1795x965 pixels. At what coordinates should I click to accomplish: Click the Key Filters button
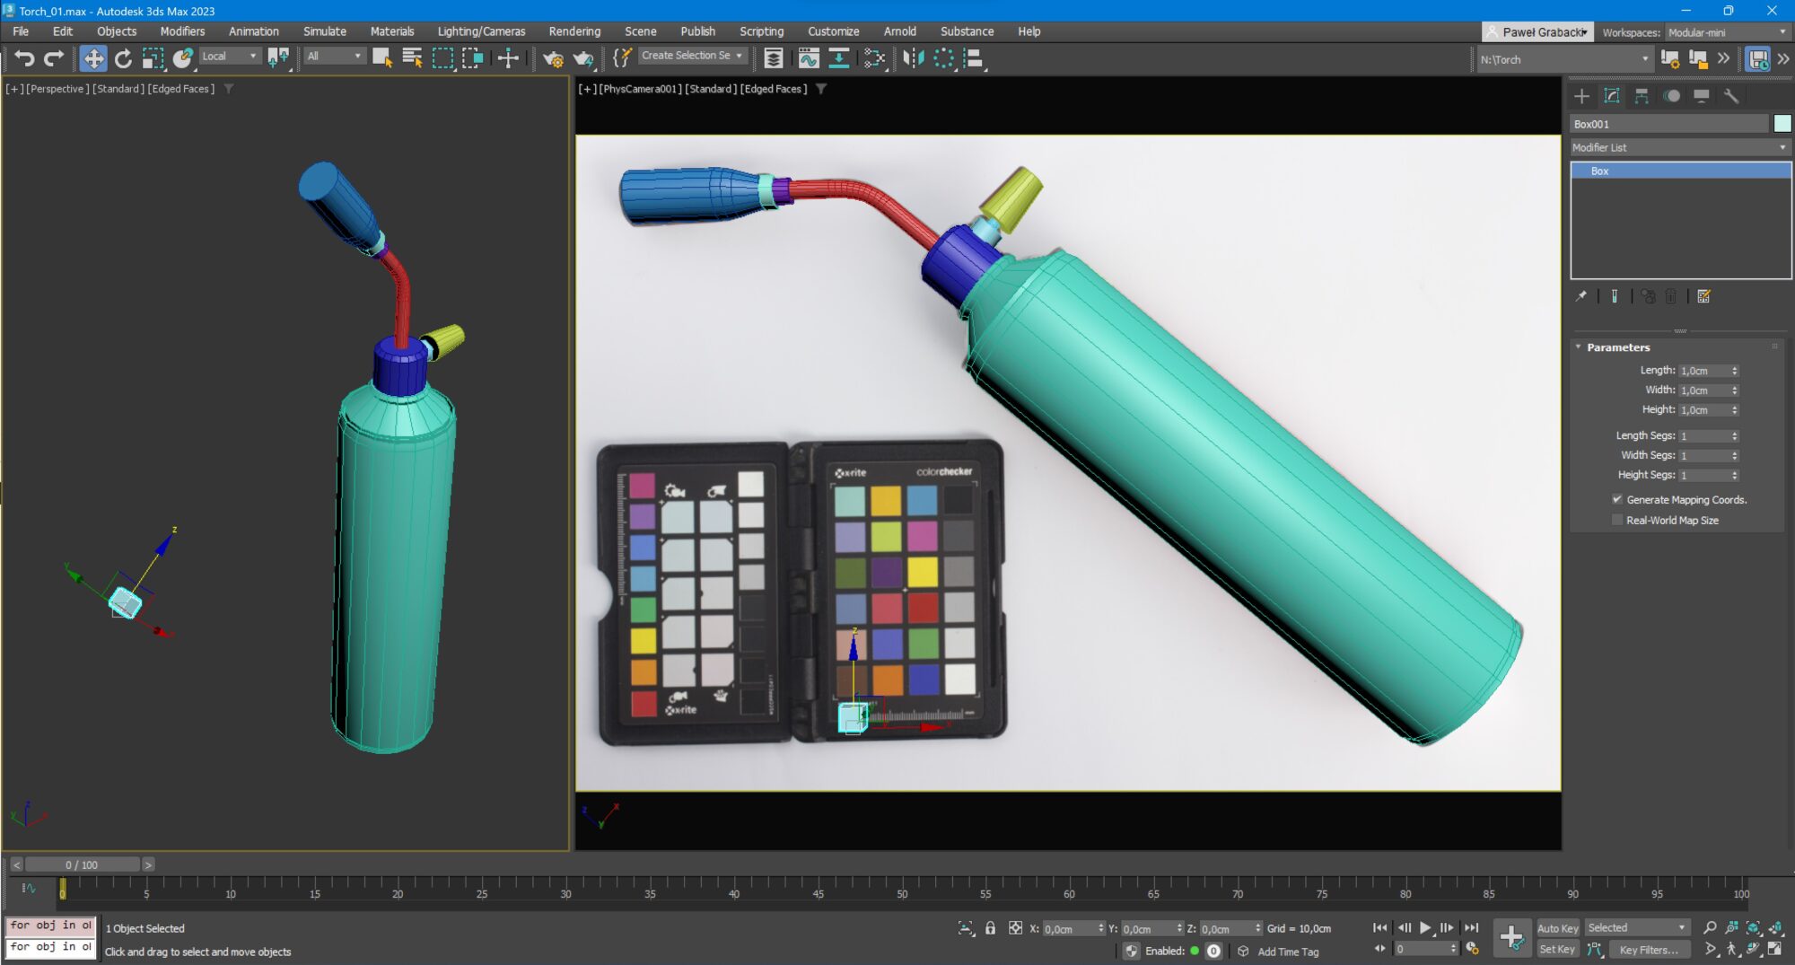pos(1649,950)
